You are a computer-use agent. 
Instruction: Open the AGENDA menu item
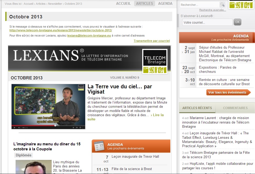coord(165,3)
